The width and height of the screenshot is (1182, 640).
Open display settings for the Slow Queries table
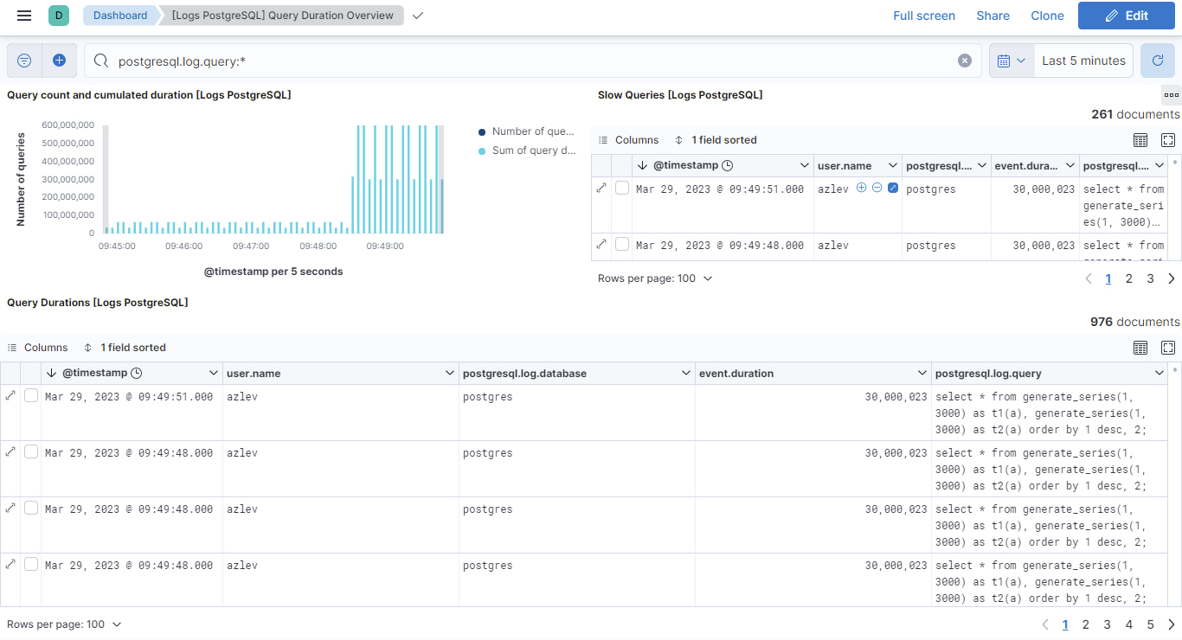[x=1140, y=139]
